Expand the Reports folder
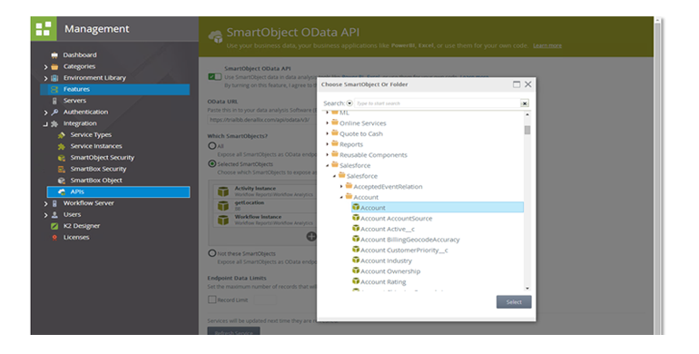 (328, 144)
